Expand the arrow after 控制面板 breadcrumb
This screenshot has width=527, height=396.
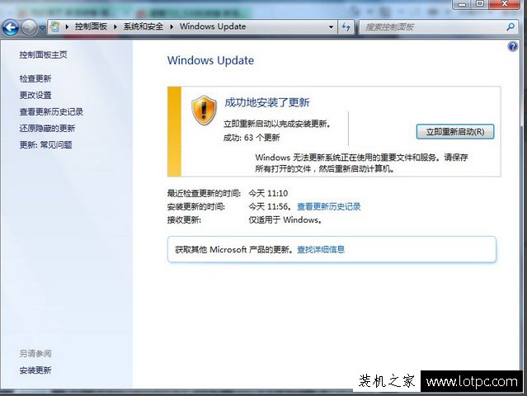116,27
